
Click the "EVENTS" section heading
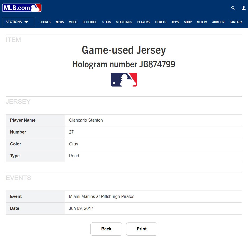coord(19,178)
